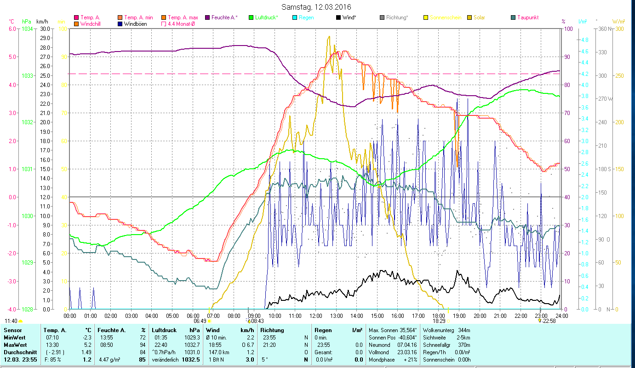Screen dimensions: 635x368
Task: Click the sunrise marker at 06:49
Action: [209, 321]
